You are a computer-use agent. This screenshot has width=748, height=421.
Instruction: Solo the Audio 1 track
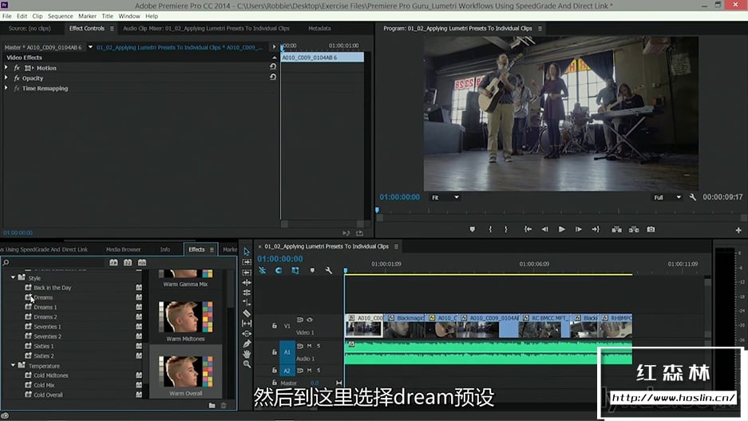319,346
